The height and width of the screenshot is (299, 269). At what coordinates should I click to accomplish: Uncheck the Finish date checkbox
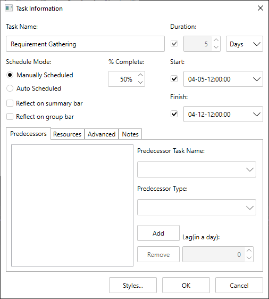point(174,114)
